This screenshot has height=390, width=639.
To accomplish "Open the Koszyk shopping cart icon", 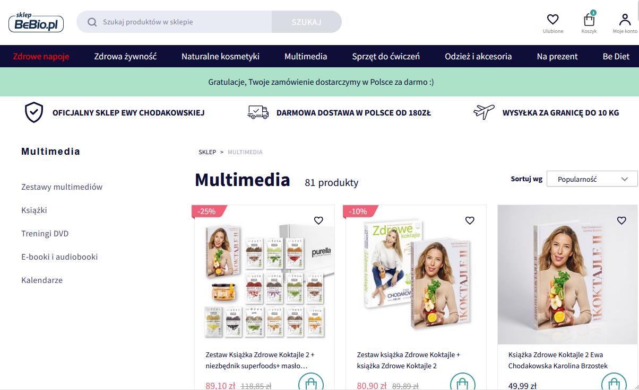I will (x=589, y=20).
